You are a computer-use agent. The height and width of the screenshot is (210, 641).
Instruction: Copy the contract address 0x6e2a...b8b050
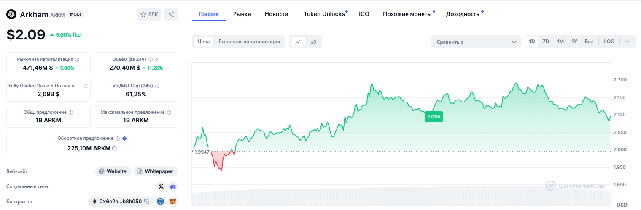pos(147,202)
